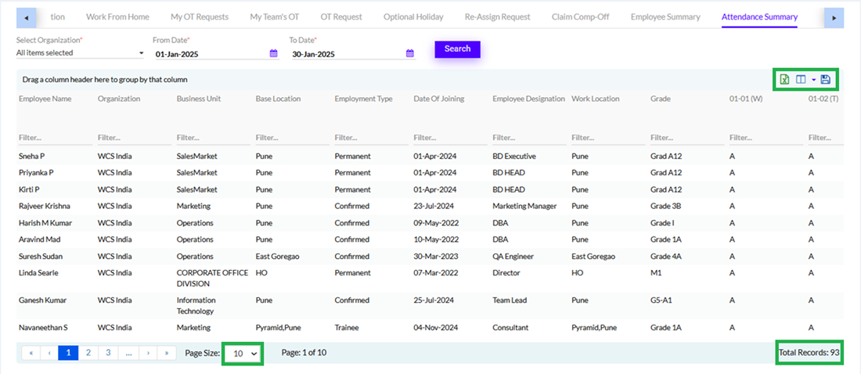Open the Optional Holiday tab
861x374 pixels.
click(x=414, y=16)
